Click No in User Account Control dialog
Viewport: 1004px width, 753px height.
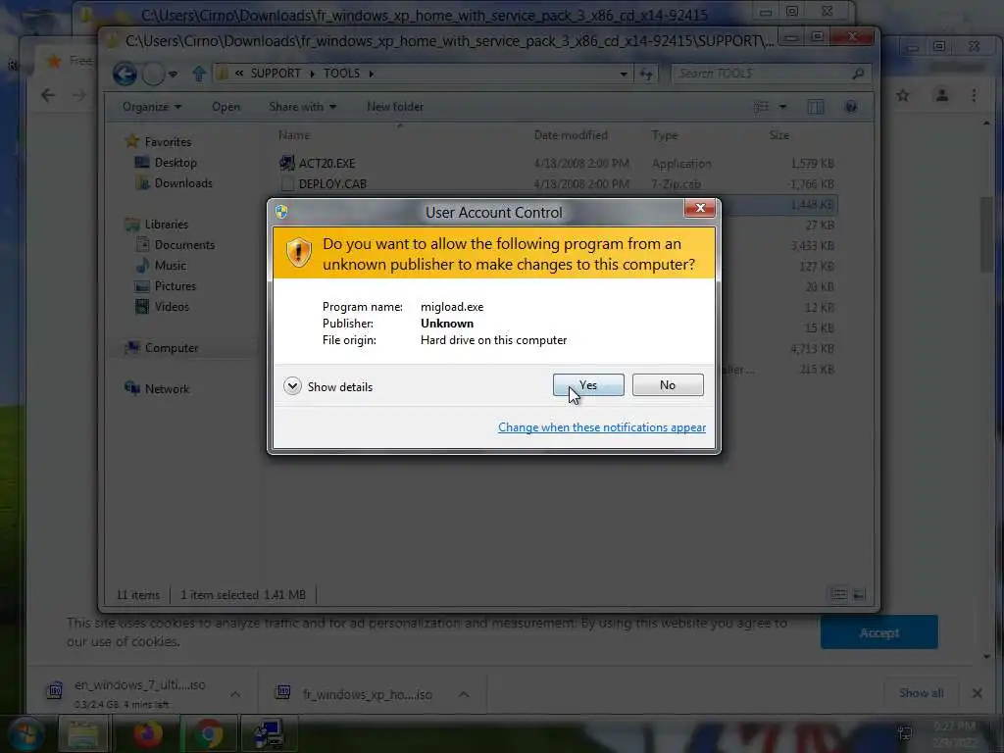[x=667, y=384]
